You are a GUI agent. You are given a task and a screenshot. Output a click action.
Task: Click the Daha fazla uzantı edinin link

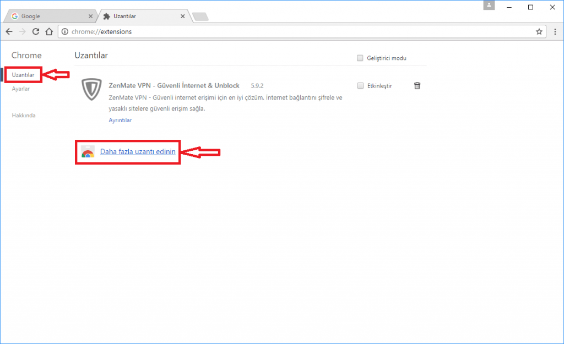click(138, 152)
